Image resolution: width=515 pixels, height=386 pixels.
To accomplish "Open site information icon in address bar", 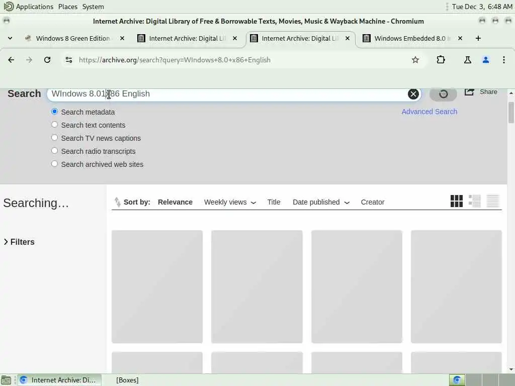I will pyautogui.click(x=68, y=60).
